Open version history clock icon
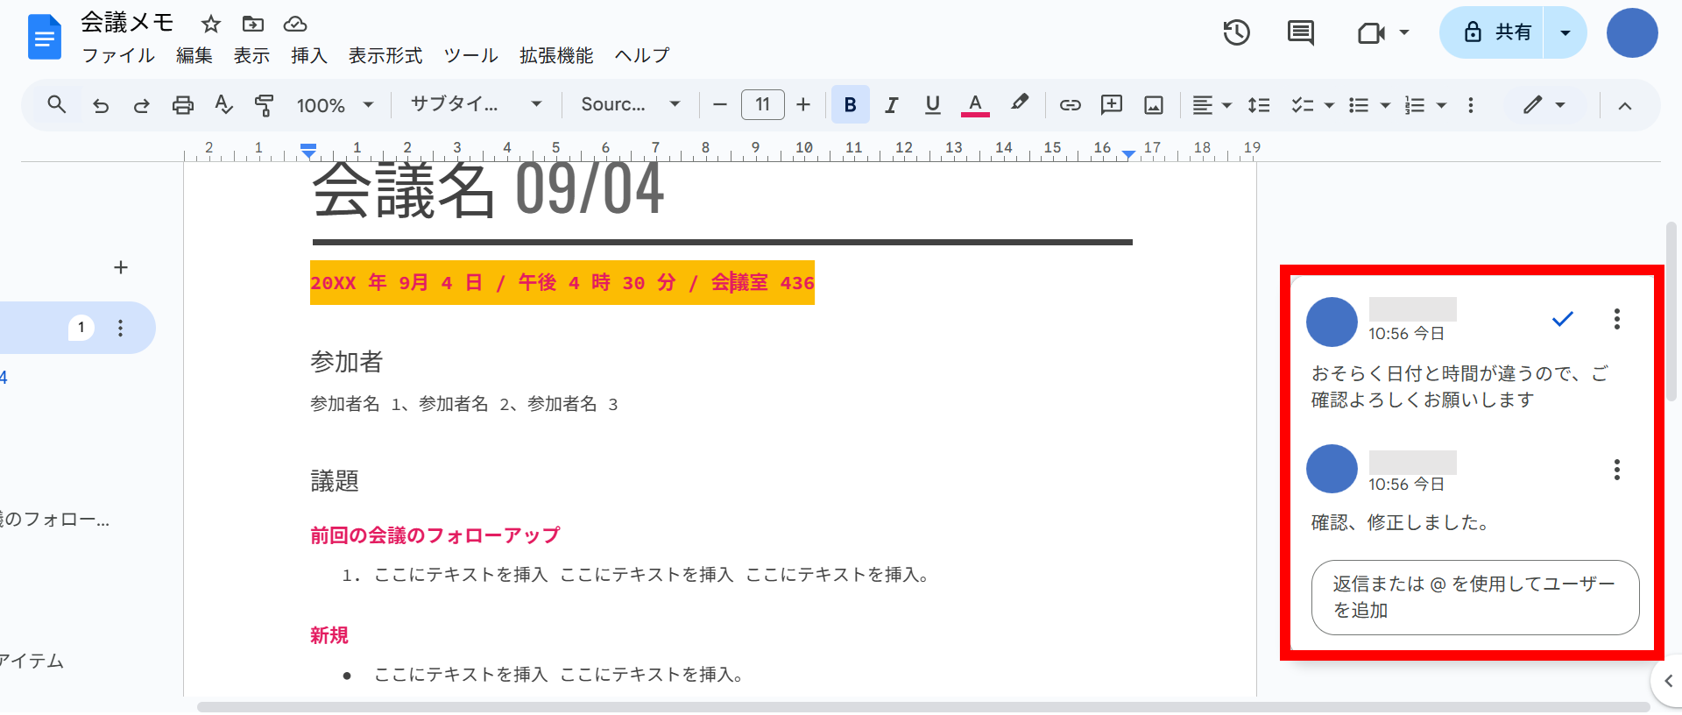Image resolution: width=1682 pixels, height=715 pixels. coord(1236,33)
